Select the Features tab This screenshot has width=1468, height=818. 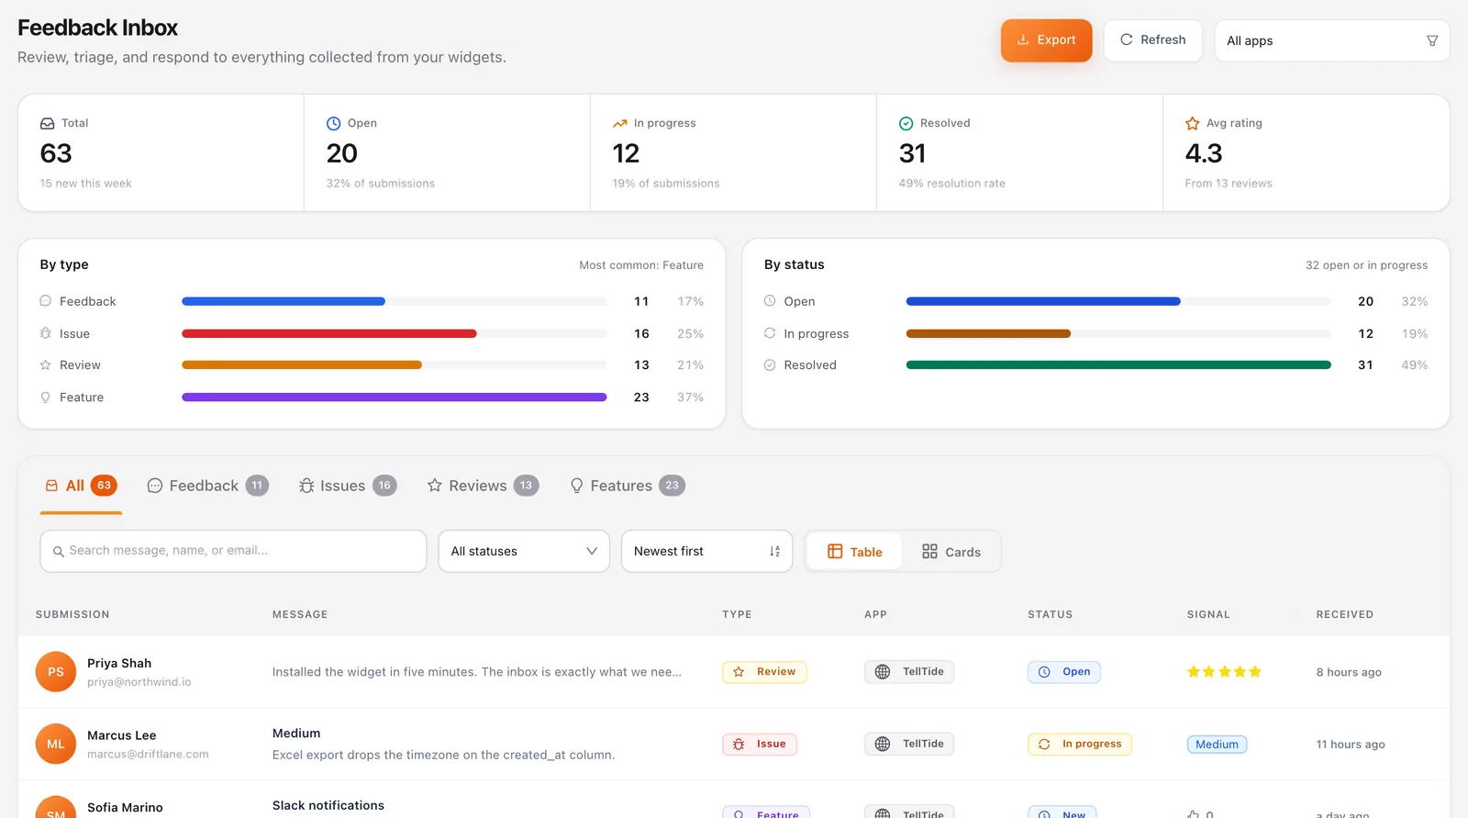click(628, 486)
